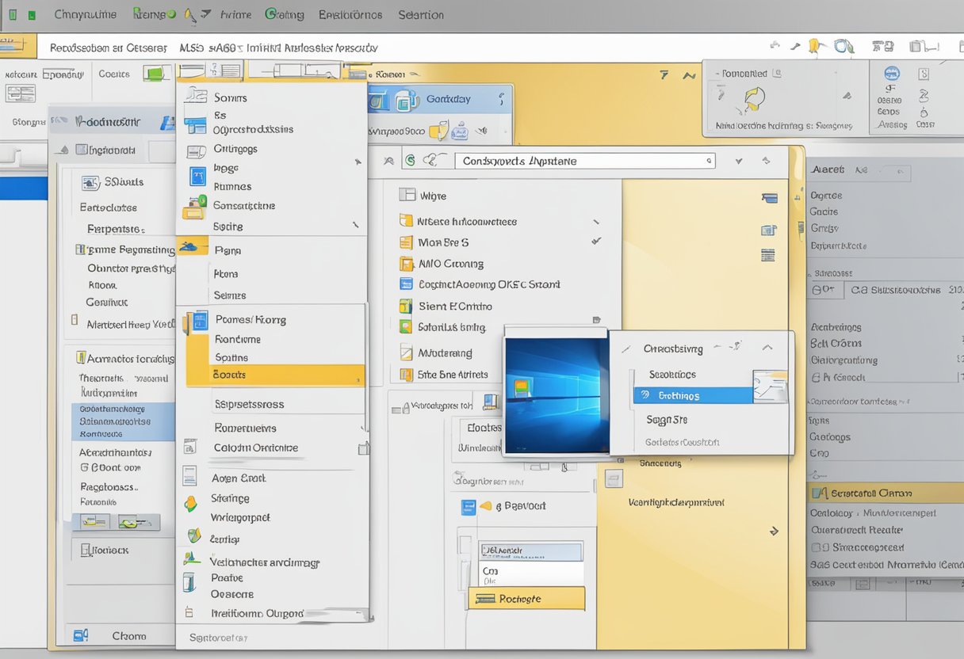Open the Selartion menu in the top bar
964x659 pixels.
[x=421, y=14]
